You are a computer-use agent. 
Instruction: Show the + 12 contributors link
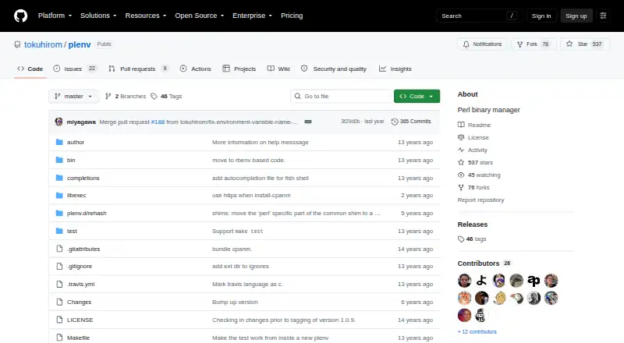(477, 331)
